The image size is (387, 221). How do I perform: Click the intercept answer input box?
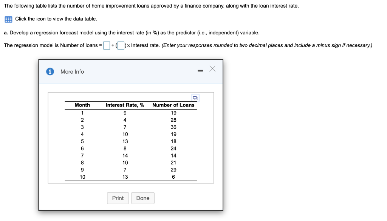[107, 45]
